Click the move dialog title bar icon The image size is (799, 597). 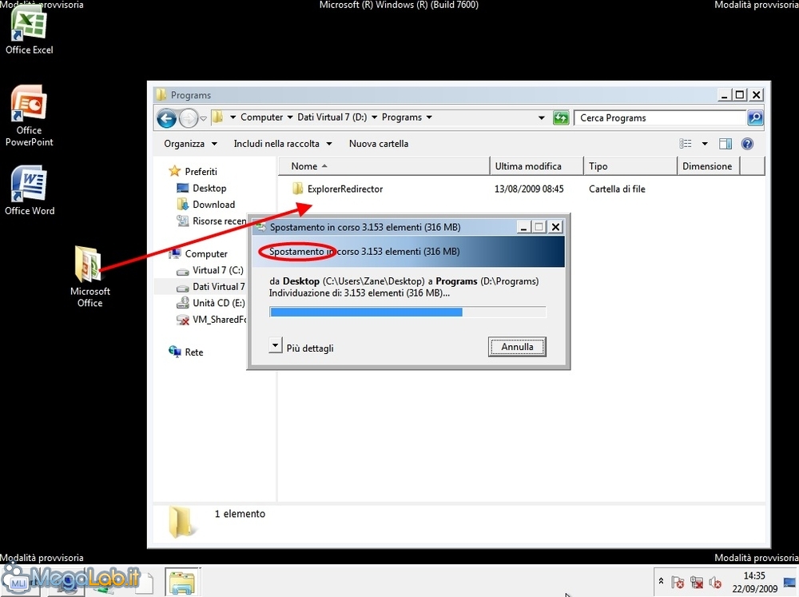pyautogui.click(x=261, y=228)
